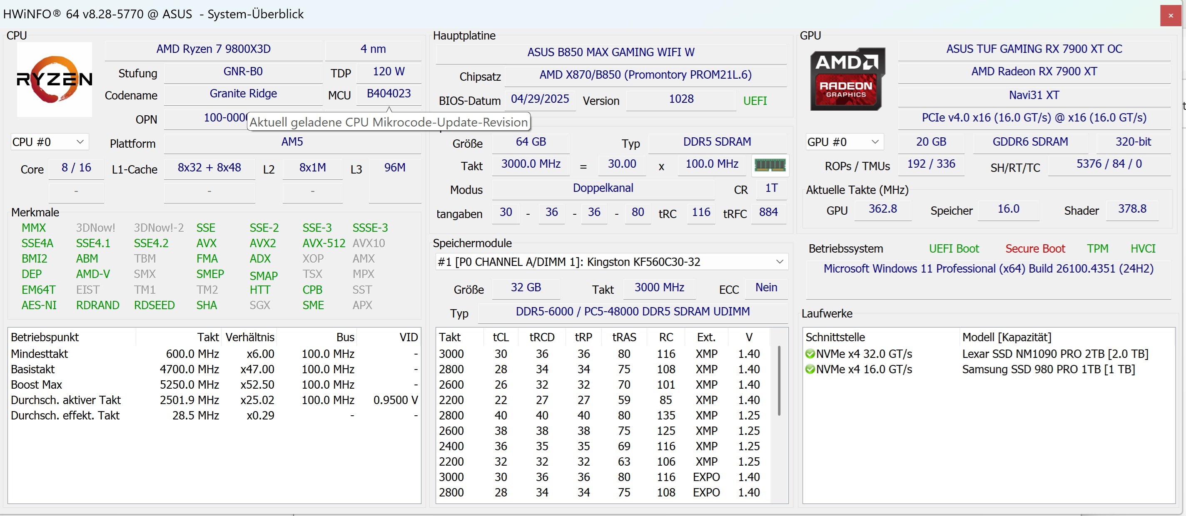The height and width of the screenshot is (516, 1186).
Task: Click the ASUS B850 MAX GAMING WIFI W field
Action: click(x=610, y=52)
